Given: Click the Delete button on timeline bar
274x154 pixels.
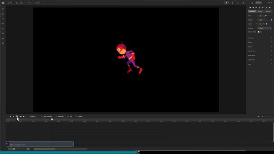Looking at the screenshot, I should click(x=79, y=116).
